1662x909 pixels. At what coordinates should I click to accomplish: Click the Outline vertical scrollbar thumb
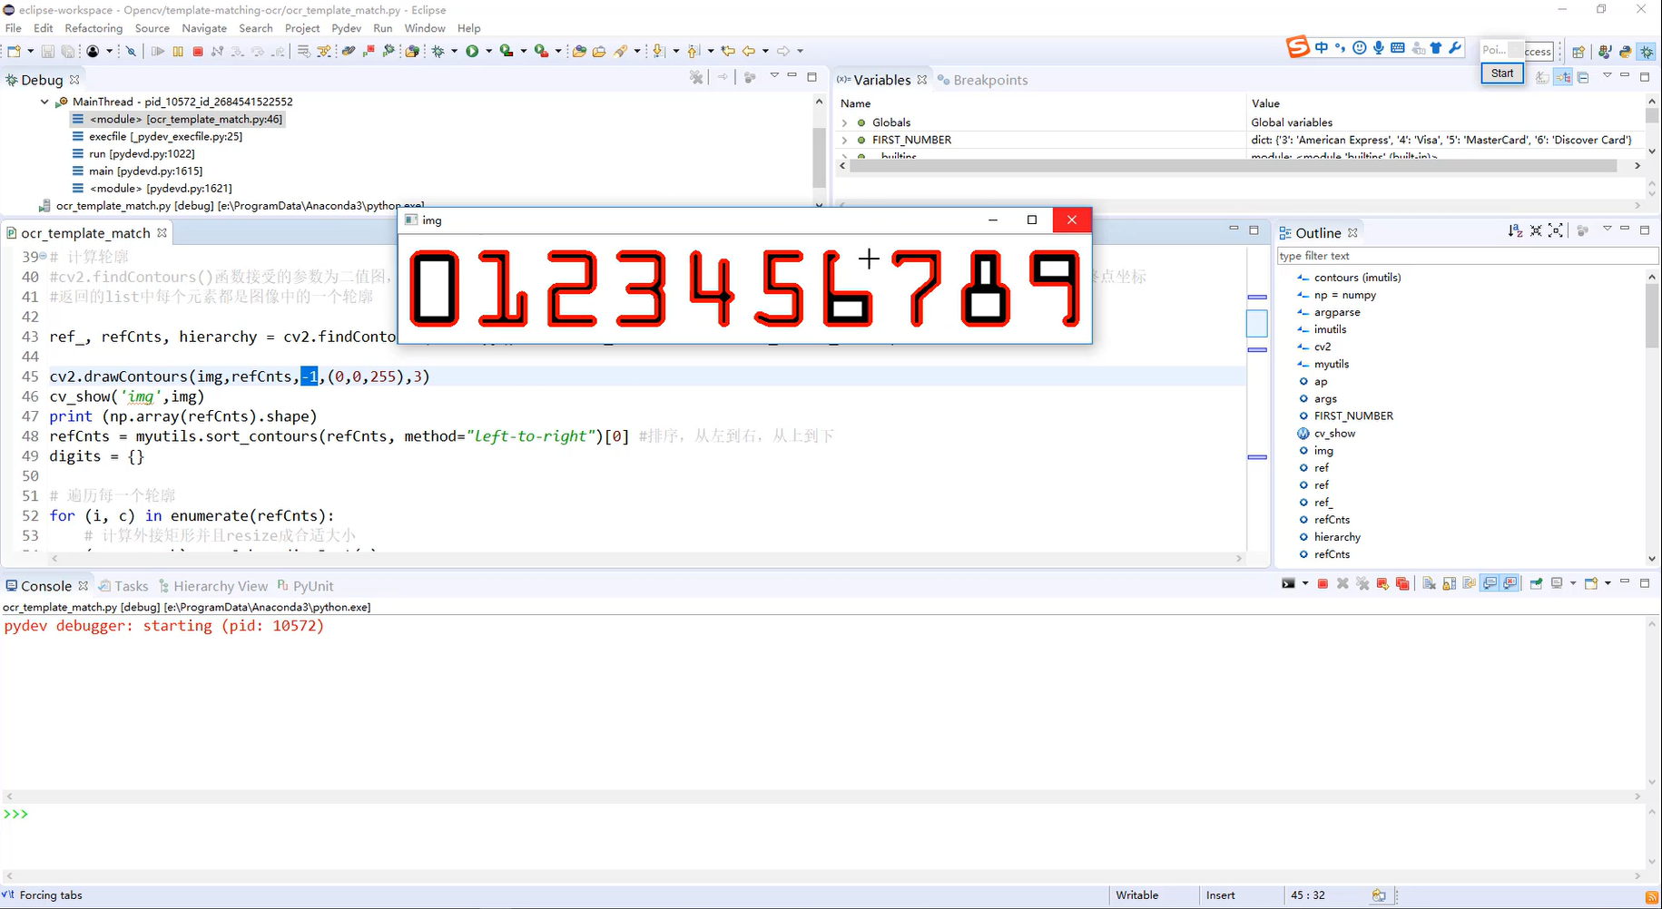coord(1651,316)
